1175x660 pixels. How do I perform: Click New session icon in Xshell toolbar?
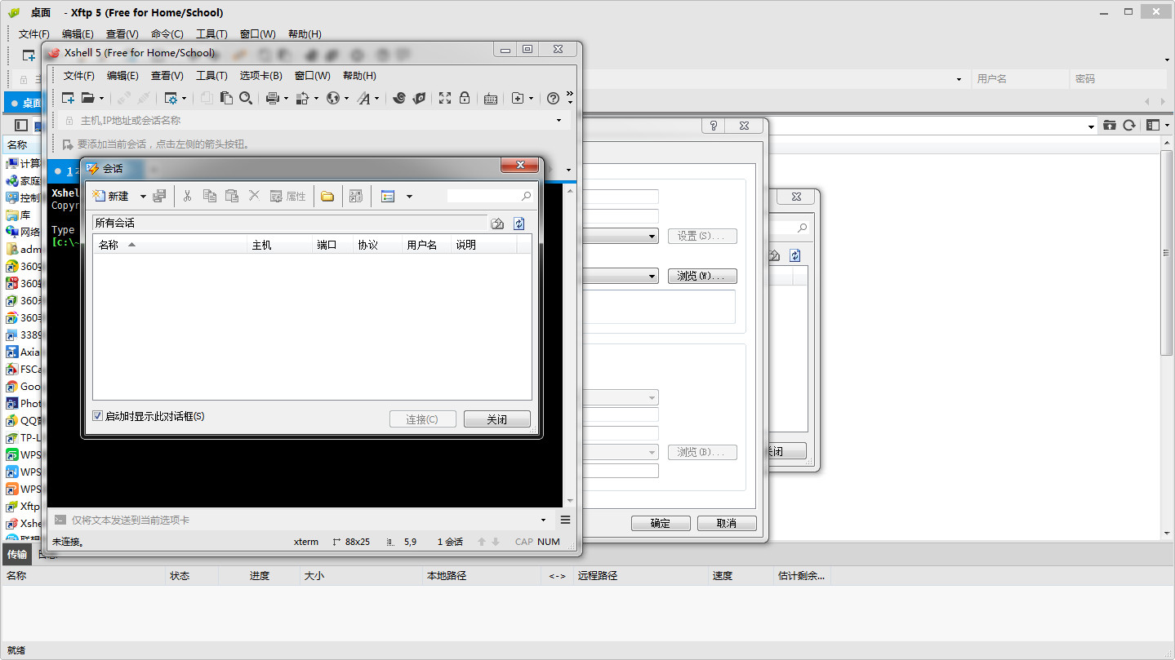tap(69, 98)
